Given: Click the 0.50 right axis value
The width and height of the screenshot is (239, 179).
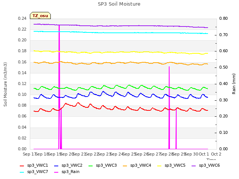Looking at the screenshot, I should pyautogui.click(x=223, y=67).
